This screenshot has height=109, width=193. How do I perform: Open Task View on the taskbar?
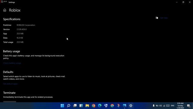click(x=75, y=106)
